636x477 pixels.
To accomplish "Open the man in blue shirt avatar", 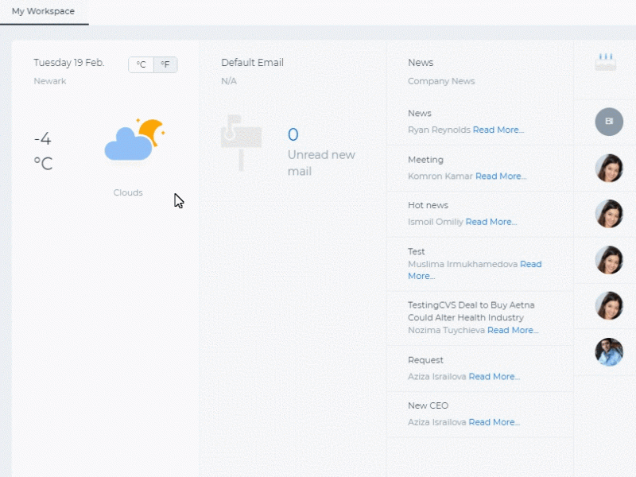I will [609, 351].
